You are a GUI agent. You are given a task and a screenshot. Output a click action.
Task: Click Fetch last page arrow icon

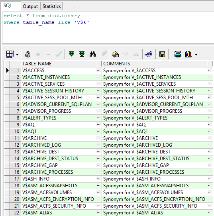[82, 54]
